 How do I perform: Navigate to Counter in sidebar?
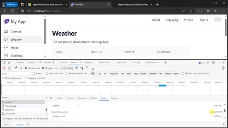[x=22, y=32]
